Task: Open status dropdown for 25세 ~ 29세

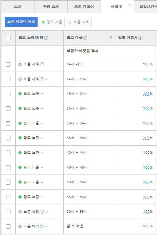Action: tap(42, 108)
